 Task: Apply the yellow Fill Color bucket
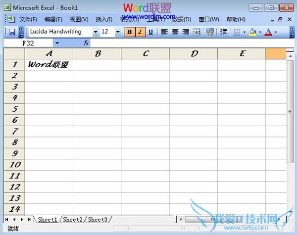252,32
